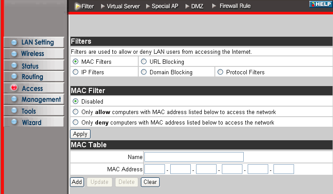Click the HELP icon button
Screen dimensions: 333x194
(x=321, y=4)
